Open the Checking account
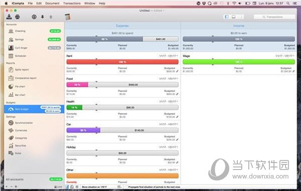Viewport: 301px width, 191px height. click(x=34, y=31)
